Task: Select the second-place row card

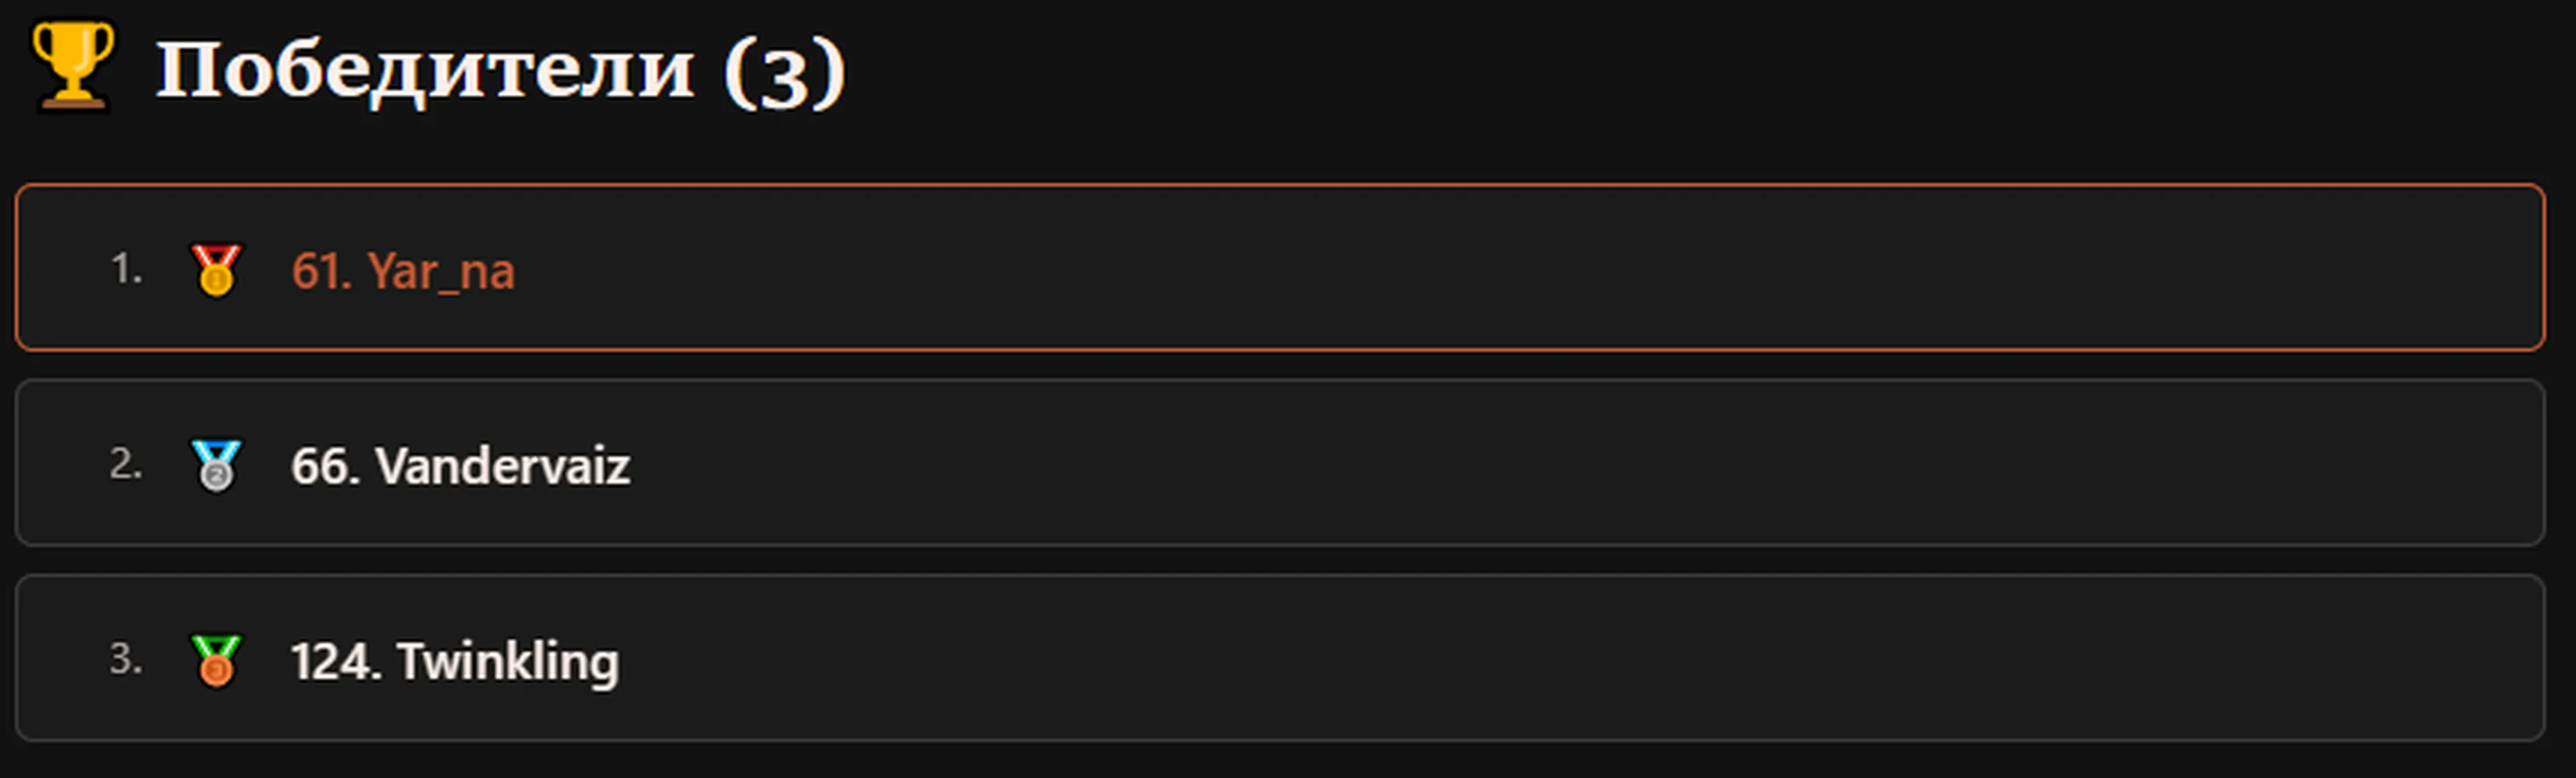Action: click(x=1280, y=462)
